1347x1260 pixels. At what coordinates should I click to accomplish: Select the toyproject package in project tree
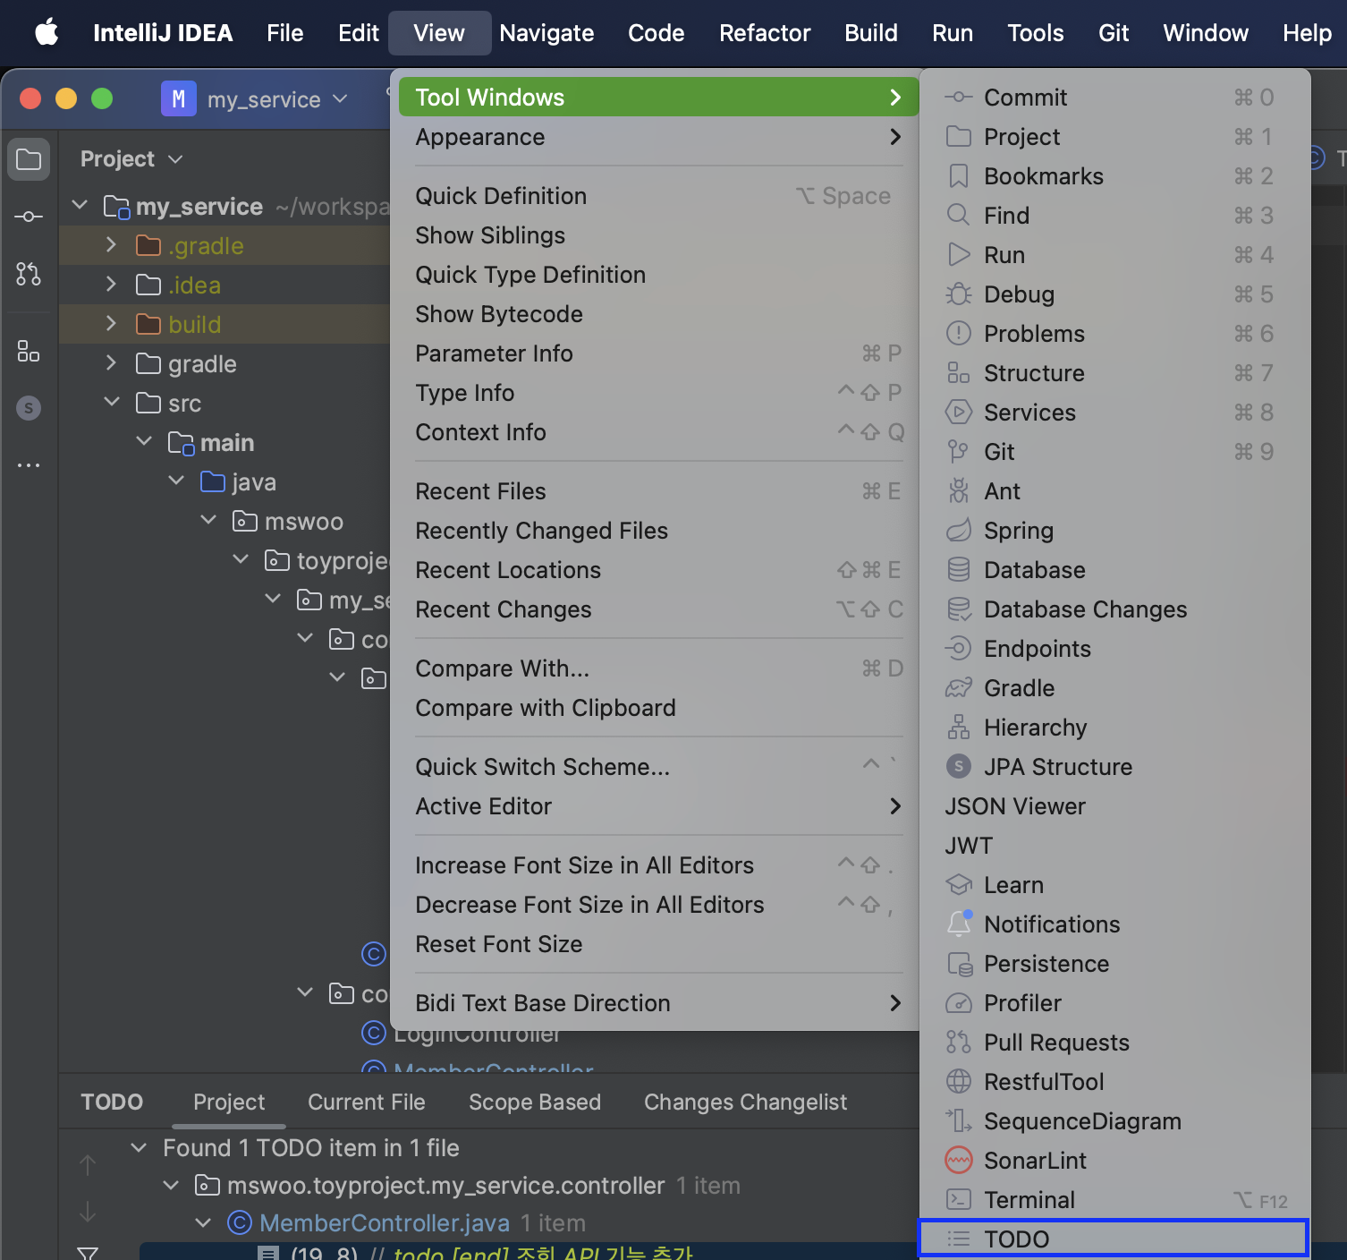coord(343,561)
